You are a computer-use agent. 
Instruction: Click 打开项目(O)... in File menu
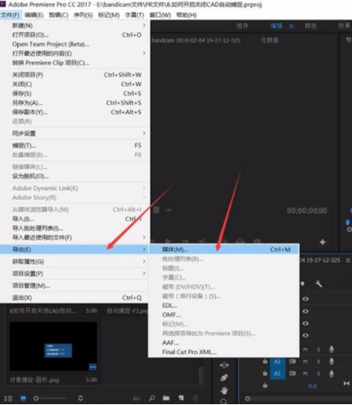click(75, 34)
